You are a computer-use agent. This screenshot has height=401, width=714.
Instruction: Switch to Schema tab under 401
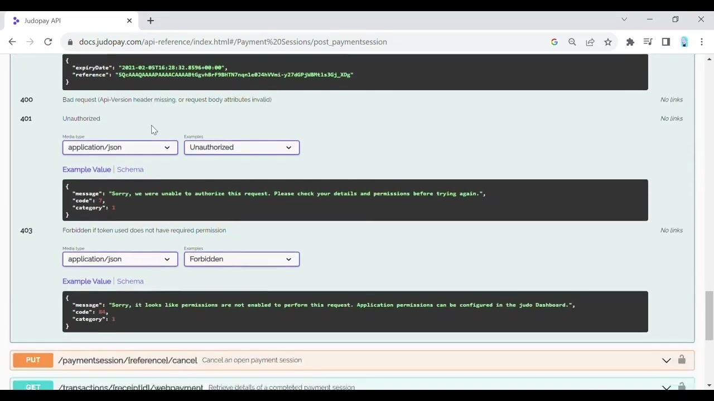tap(130, 169)
